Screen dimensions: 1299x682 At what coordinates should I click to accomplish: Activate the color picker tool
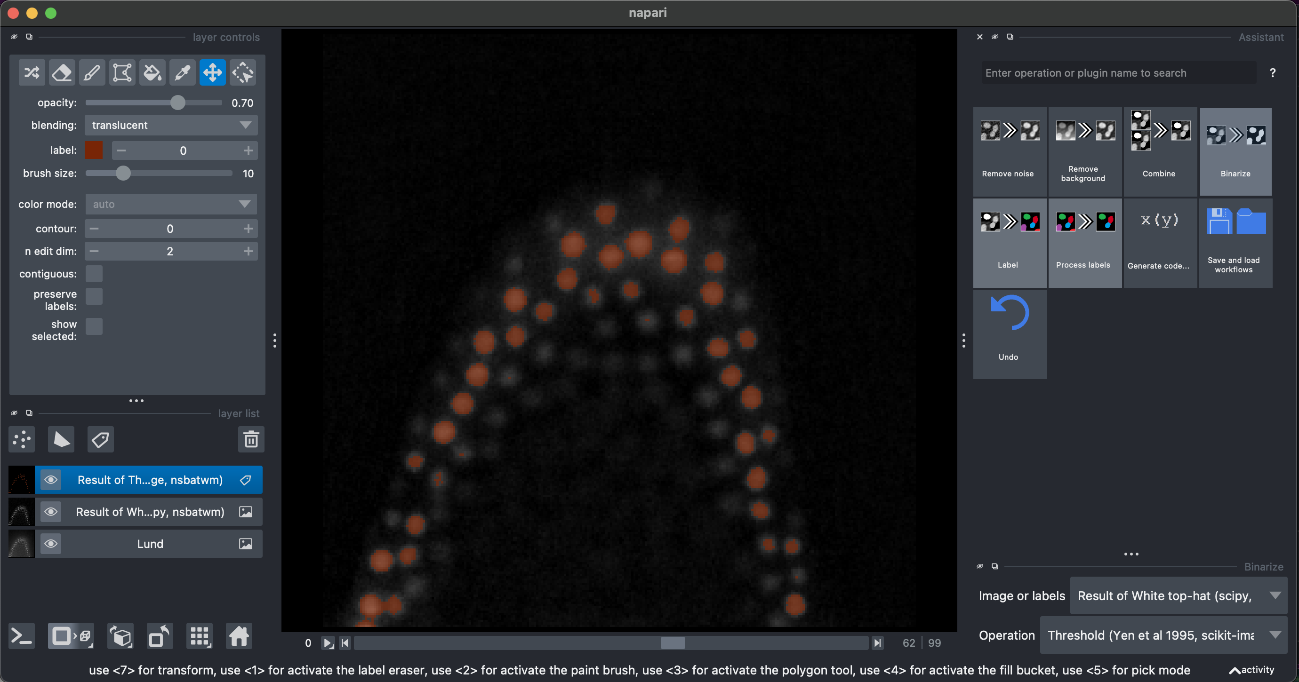(183, 72)
